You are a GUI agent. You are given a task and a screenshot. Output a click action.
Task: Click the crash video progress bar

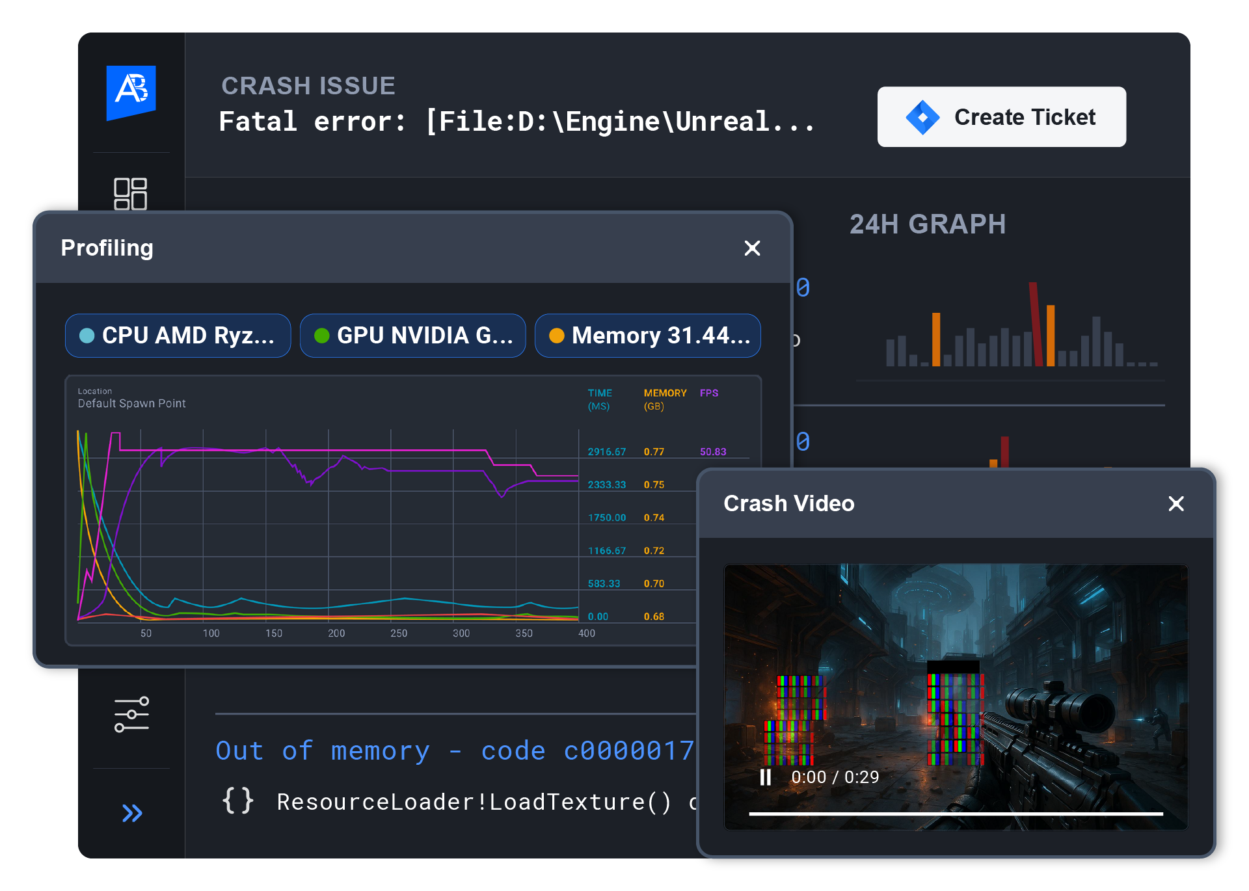pos(955,814)
